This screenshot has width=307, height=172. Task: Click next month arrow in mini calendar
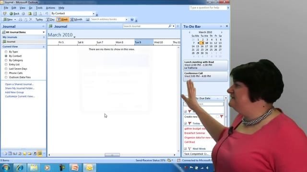tap(222, 32)
